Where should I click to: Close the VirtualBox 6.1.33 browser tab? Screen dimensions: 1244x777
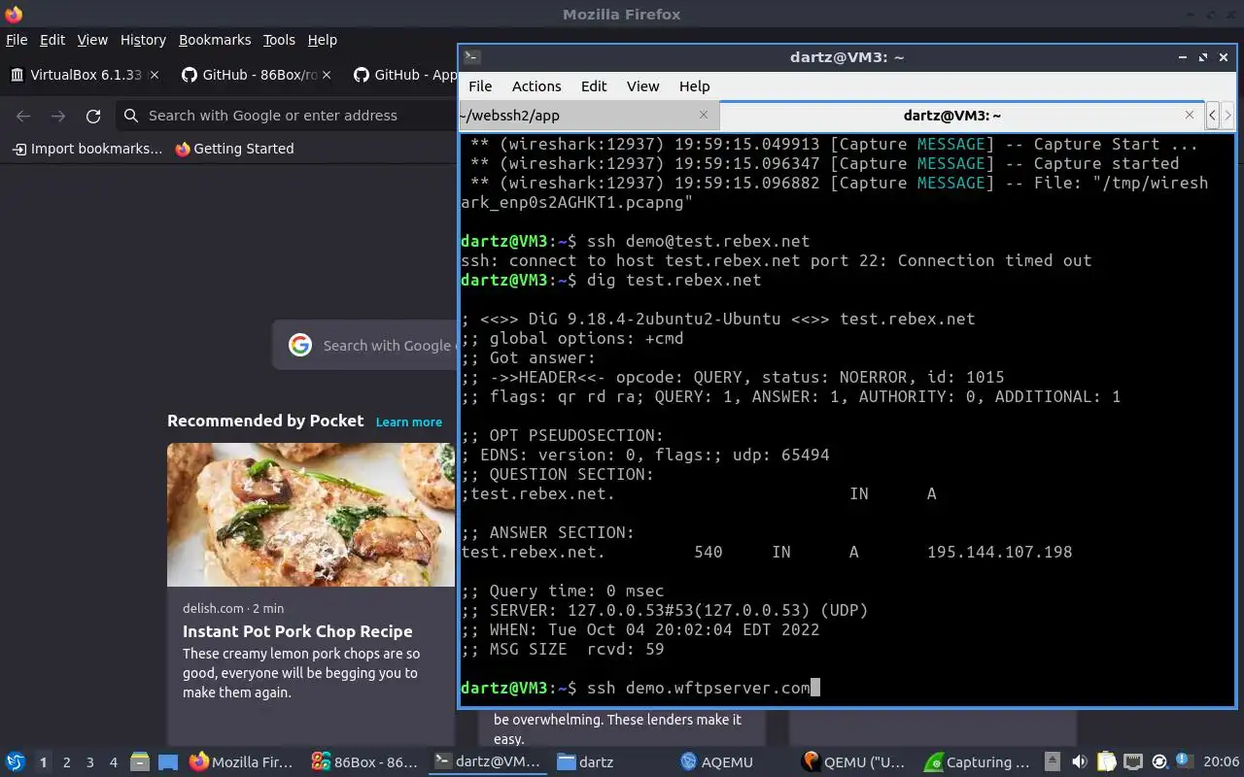(155, 75)
